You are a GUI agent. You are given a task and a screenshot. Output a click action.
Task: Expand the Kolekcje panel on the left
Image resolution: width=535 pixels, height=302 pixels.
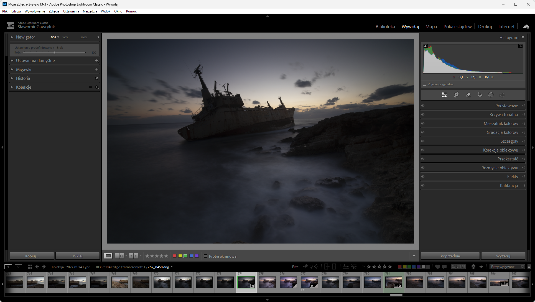(12, 87)
